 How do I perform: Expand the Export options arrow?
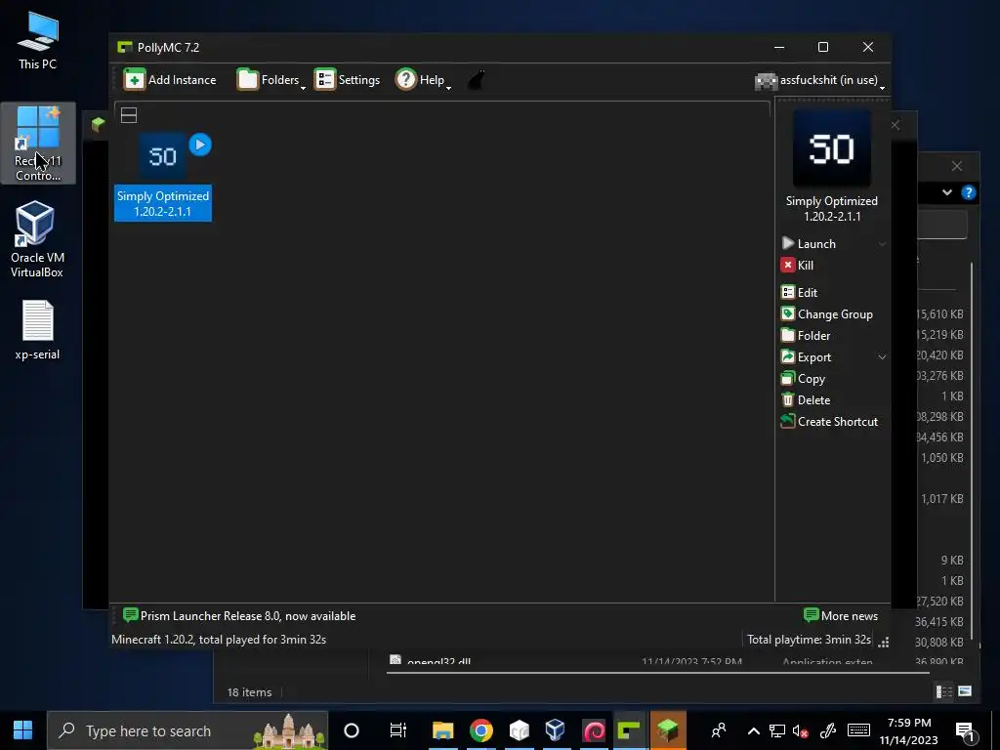coord(882,357)
